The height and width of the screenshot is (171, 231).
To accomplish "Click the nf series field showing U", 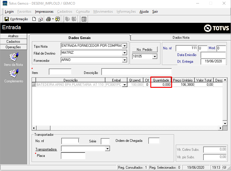I will tap(202, 48).
